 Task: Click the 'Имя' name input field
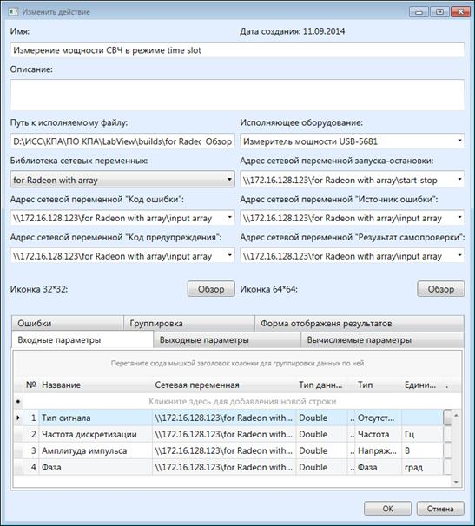pyautogui.click(x=237, y=50)
